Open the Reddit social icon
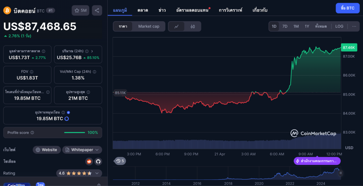The width and height of the screenshot is (363, 186). click(89, 162)
